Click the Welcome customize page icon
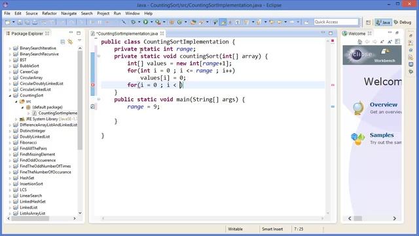Viewport: 419px width, 236px height. pos(397,42)
